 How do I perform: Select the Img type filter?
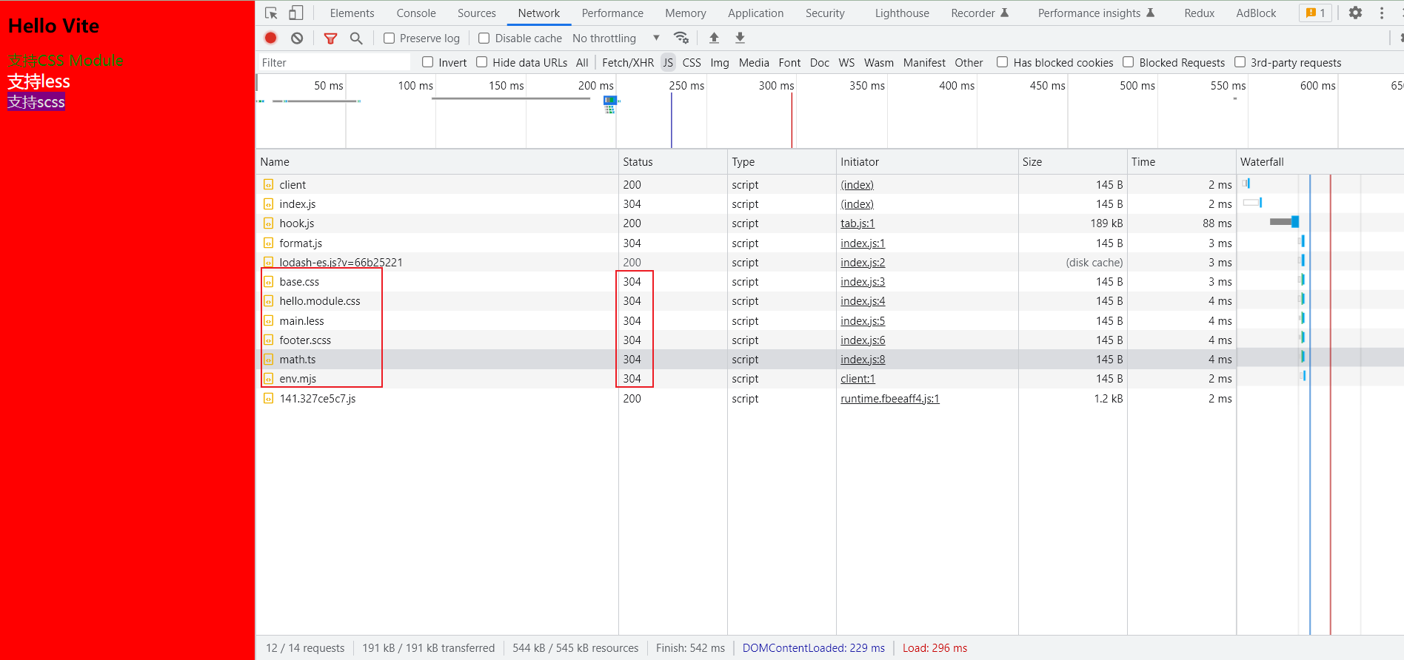tap(720, 63)
